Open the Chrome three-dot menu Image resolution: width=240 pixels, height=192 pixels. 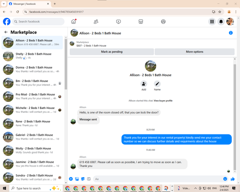click(236, 12)
